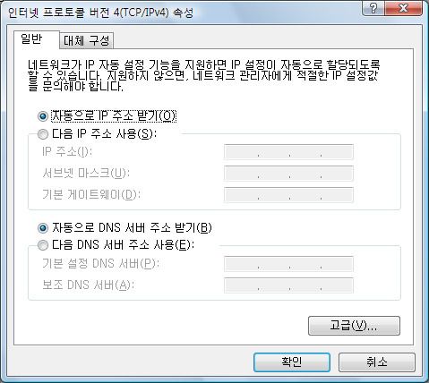
Task: Click the IP 주소 input field
Action: click(288, 152)
